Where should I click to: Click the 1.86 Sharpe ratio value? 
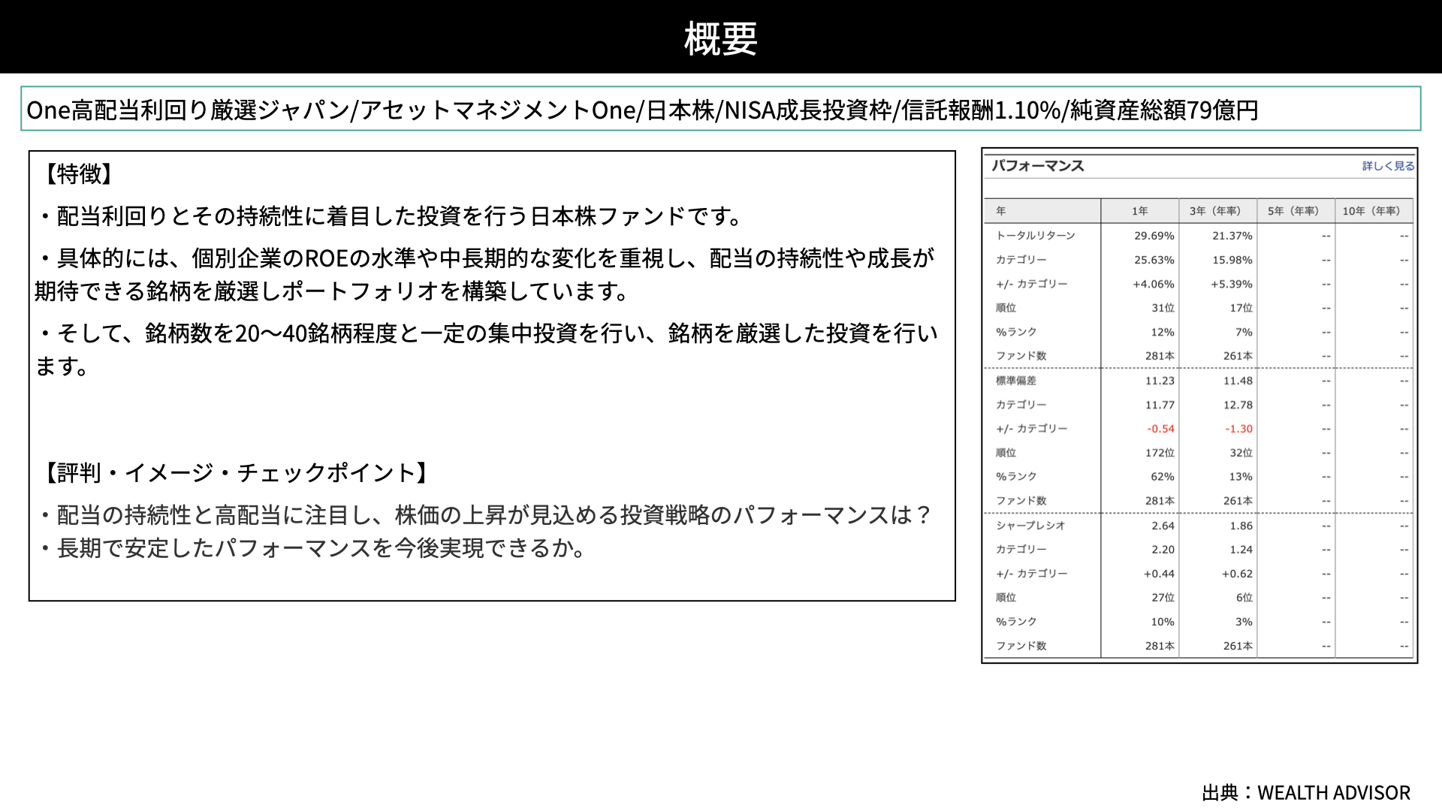point(1241,526)
